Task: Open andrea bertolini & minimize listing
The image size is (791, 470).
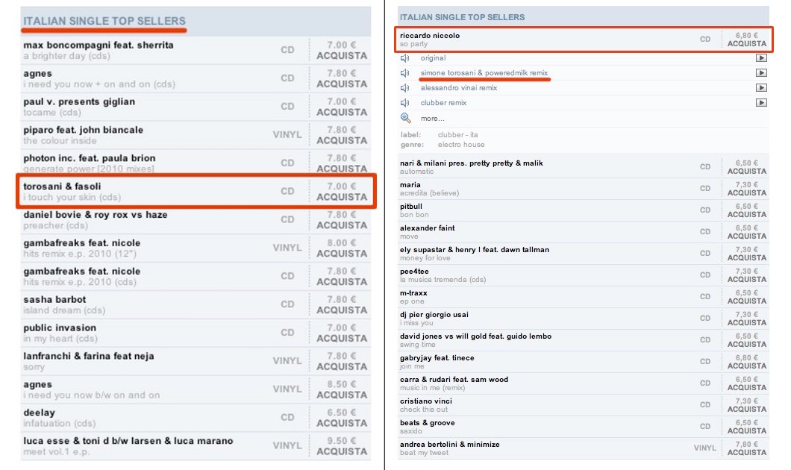Action: click(x=449, y=445)
